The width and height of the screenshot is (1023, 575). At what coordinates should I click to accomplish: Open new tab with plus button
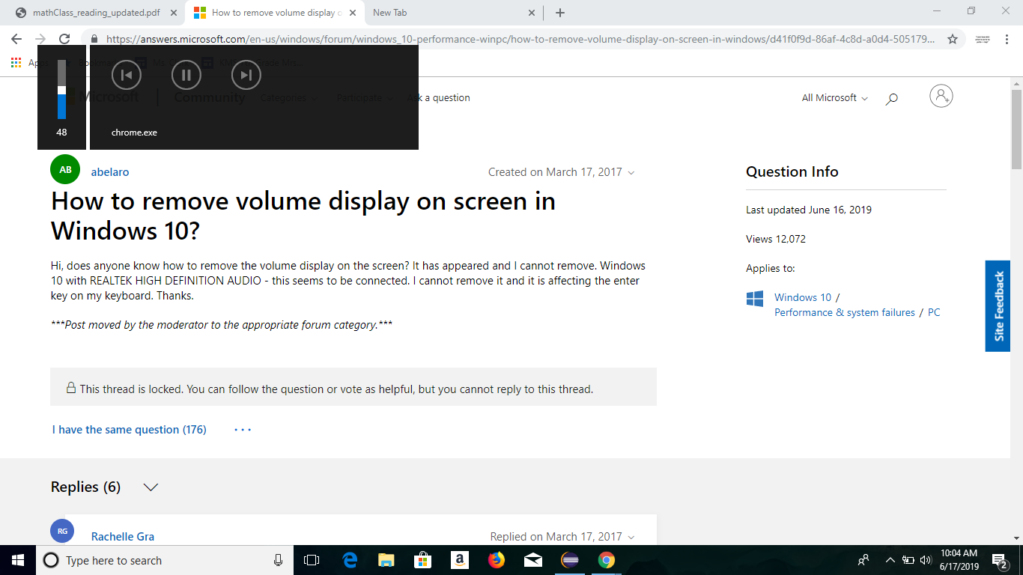[x=560, y=13]
